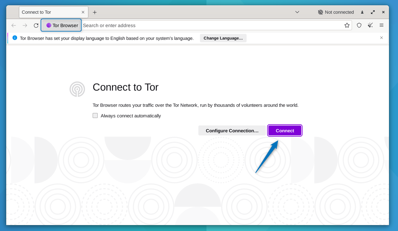Reload the page
This screenshot has width=398, height=231.
pyautogui.click(x=36, y=25)
